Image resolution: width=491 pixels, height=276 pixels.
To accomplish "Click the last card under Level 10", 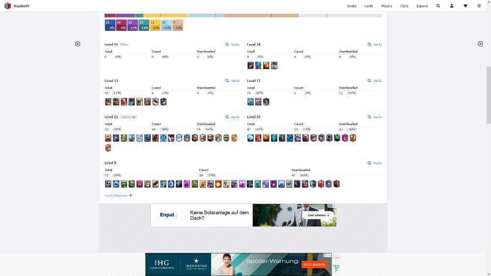I will pyautogui.click(x=353, y=138).
